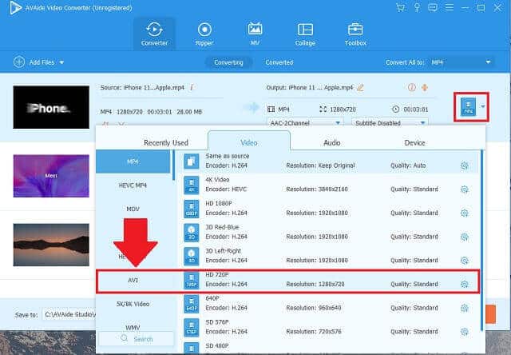The image size is (511, 355).
Task: Choose the 3D Left-Right preset icon
Action: pyautogui.click(x=192, y=256)
